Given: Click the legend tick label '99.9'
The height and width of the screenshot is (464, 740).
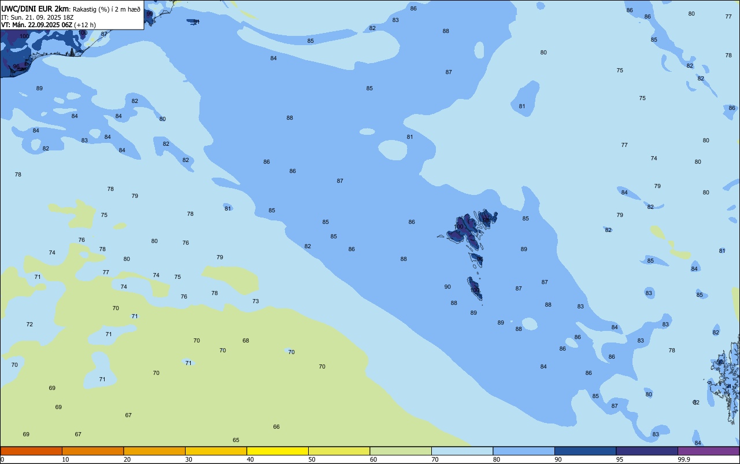Looking at the screenshot, I should [x=683, y=459].
